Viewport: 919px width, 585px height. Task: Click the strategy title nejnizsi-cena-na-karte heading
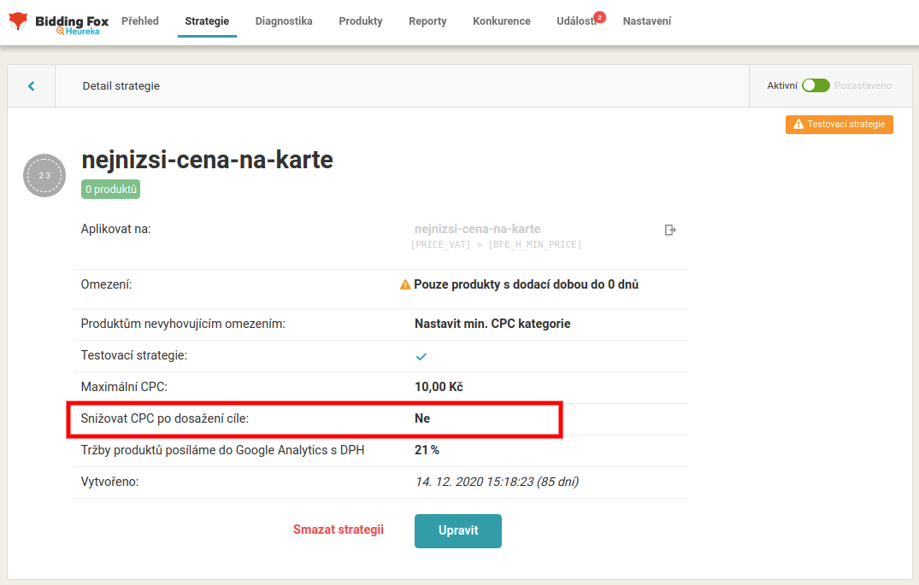(207, 160)
